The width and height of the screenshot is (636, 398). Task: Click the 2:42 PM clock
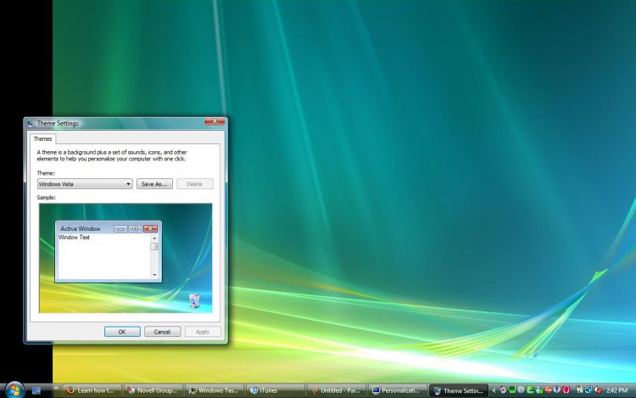pyautogui.click(x=617, y=390)
